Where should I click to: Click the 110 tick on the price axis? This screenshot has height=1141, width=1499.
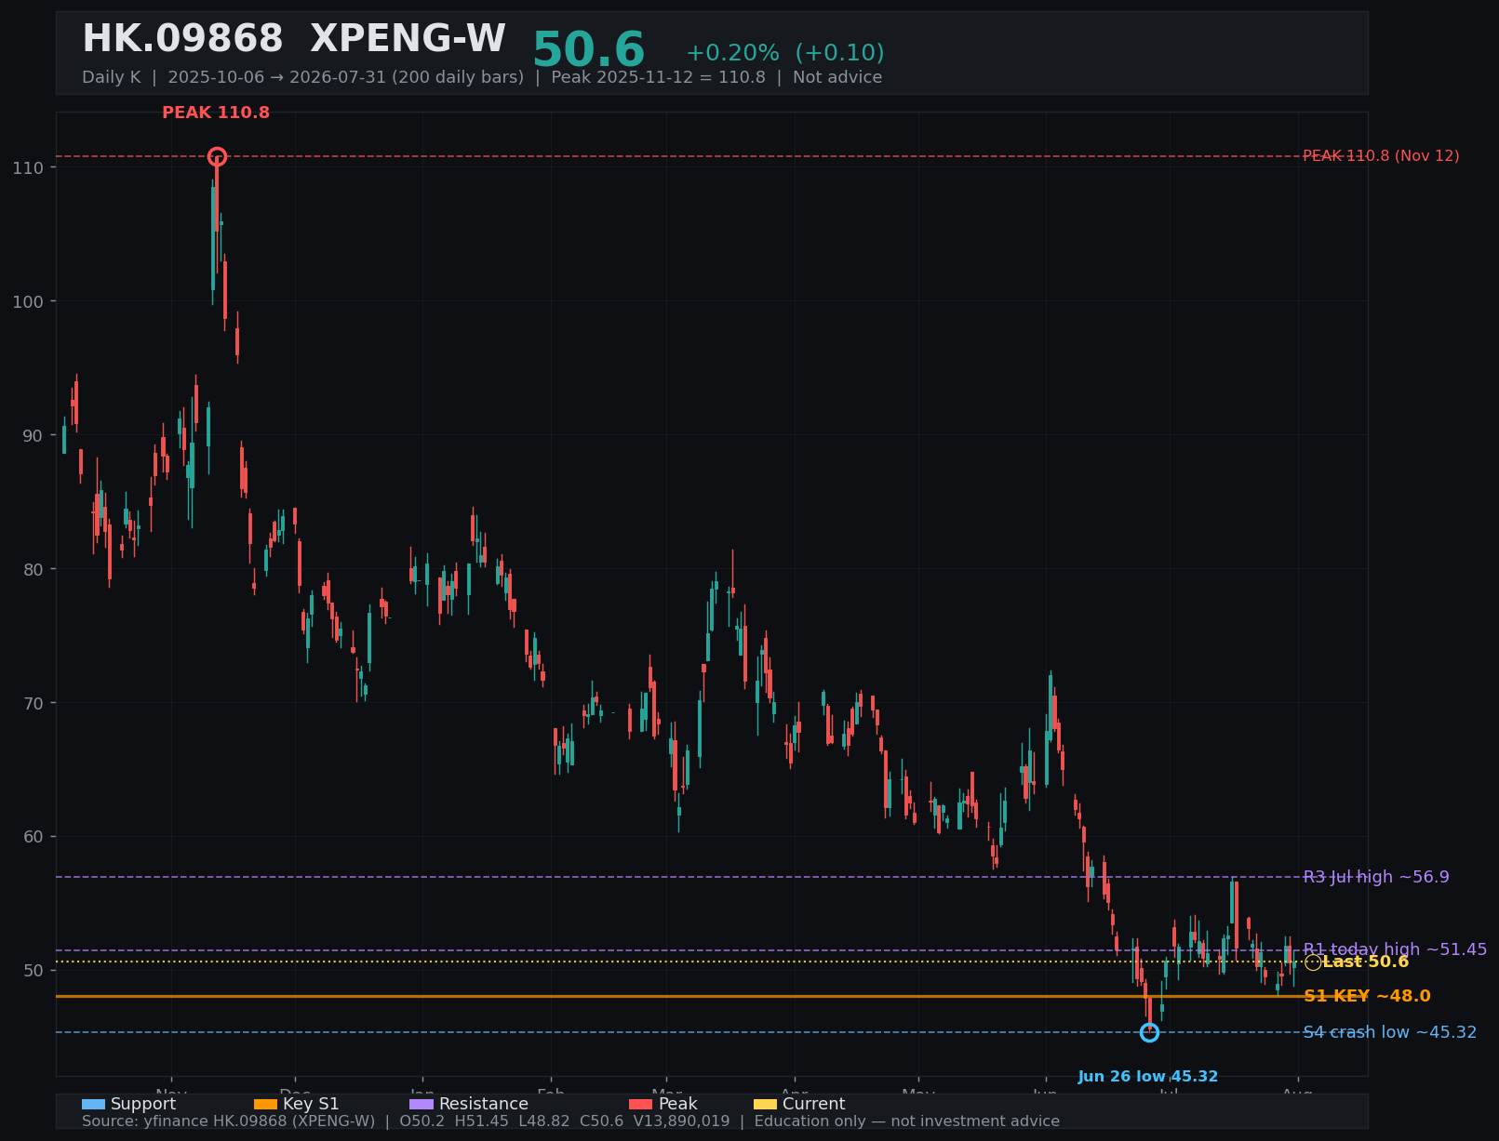(29, 167)
